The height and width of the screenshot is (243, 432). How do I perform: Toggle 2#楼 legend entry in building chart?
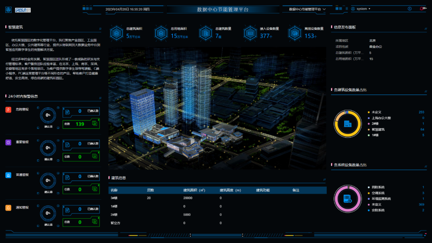click(x=373, y=124)
